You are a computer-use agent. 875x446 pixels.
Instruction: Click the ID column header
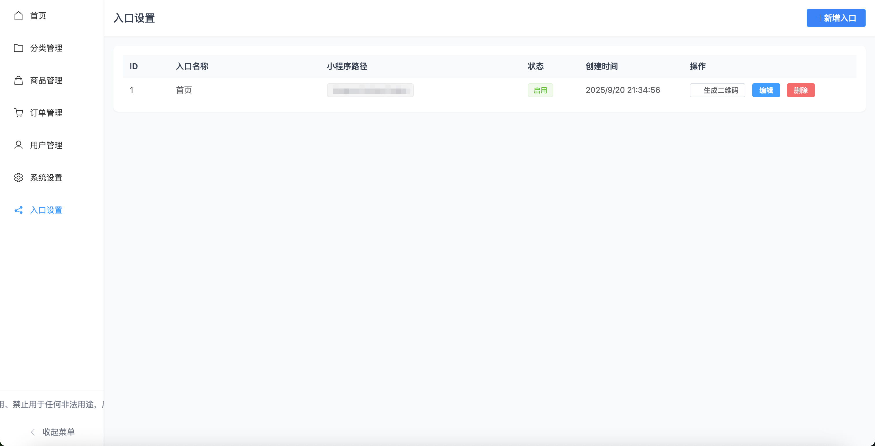[133, 66]
